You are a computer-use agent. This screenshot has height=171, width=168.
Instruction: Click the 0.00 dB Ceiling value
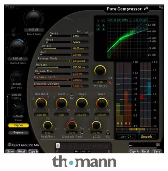[16, 95]
